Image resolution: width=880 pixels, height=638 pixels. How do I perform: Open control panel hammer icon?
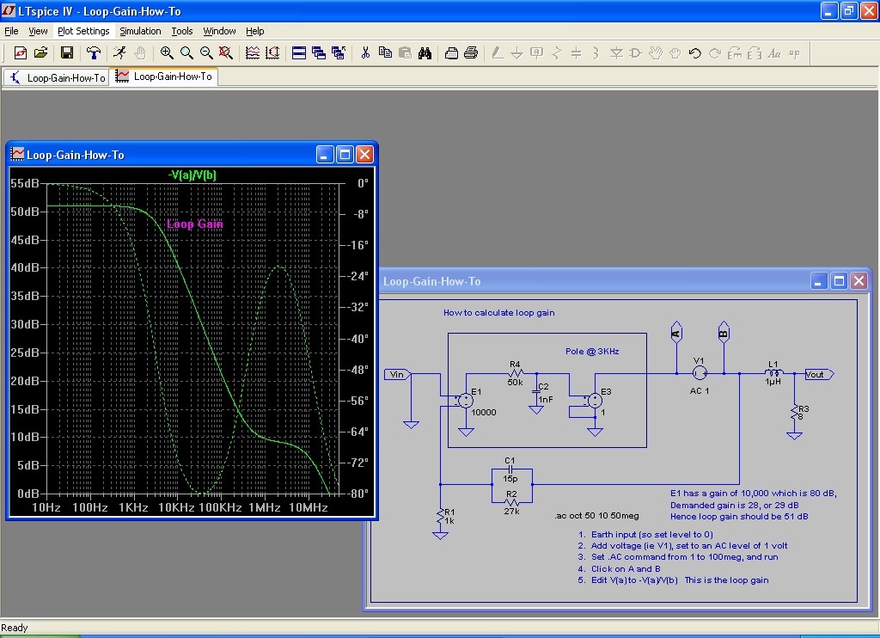pos(94,52)
